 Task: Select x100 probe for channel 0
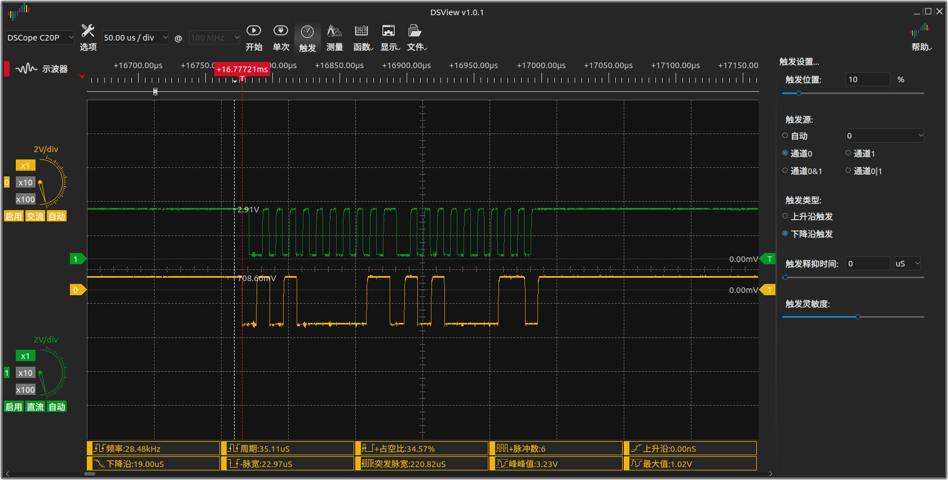point(25,199)
